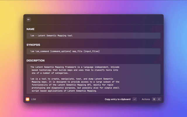The height and width of the screenshot is (117, 187).
Task: Select the DESCRIPTION section heading
Action: [x=35, y=61]
